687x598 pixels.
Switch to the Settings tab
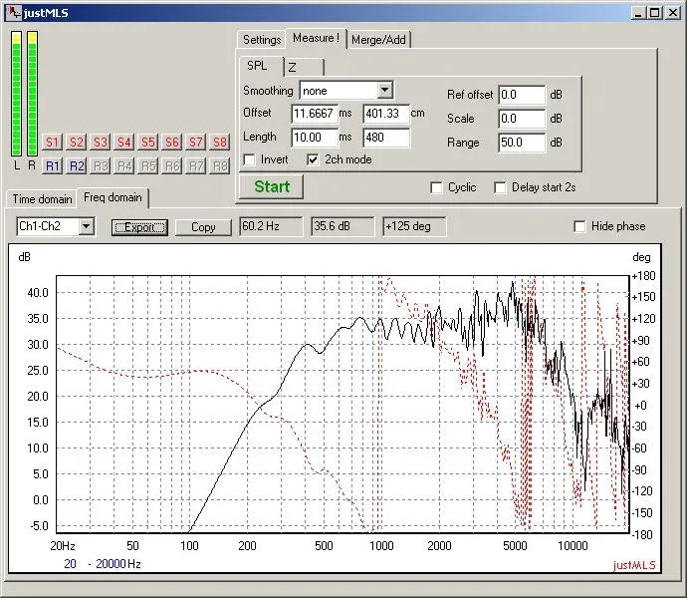coord(262,40)
